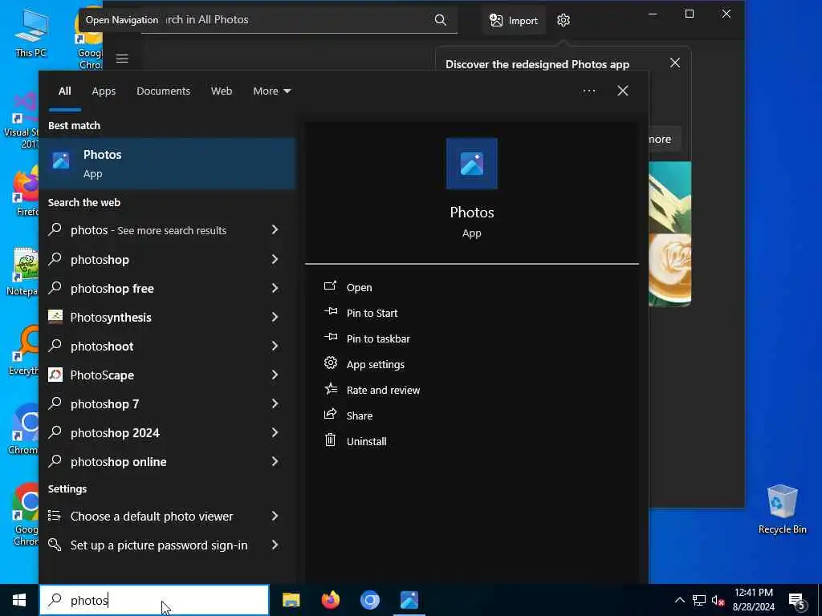Click the Photos 'Search in All Photos' field
This screenshot has height=616, width=822.
pos(299,20)
